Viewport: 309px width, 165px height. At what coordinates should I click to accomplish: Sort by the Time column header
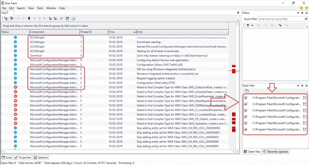click(122, 32)
